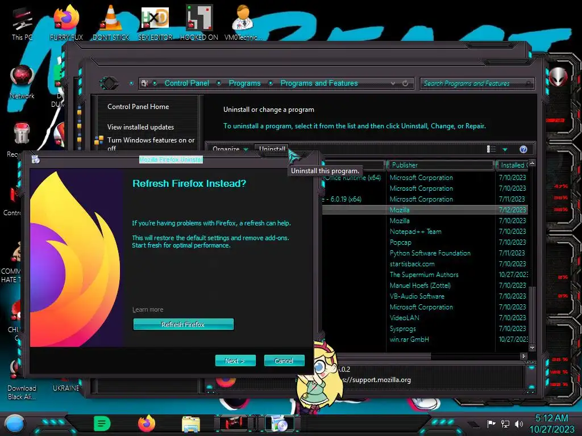
Task: Open the clock showing 5:12 AM
Action: [551, 424]
